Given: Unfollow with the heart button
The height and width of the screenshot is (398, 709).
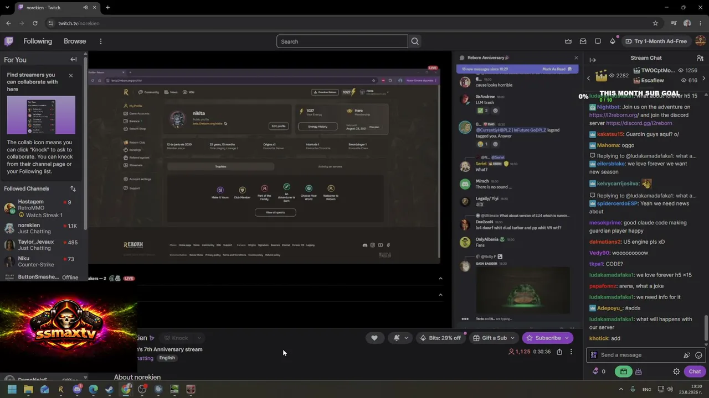Looking at the screenshot, I should pyautogui.click(x=374, y=338).
